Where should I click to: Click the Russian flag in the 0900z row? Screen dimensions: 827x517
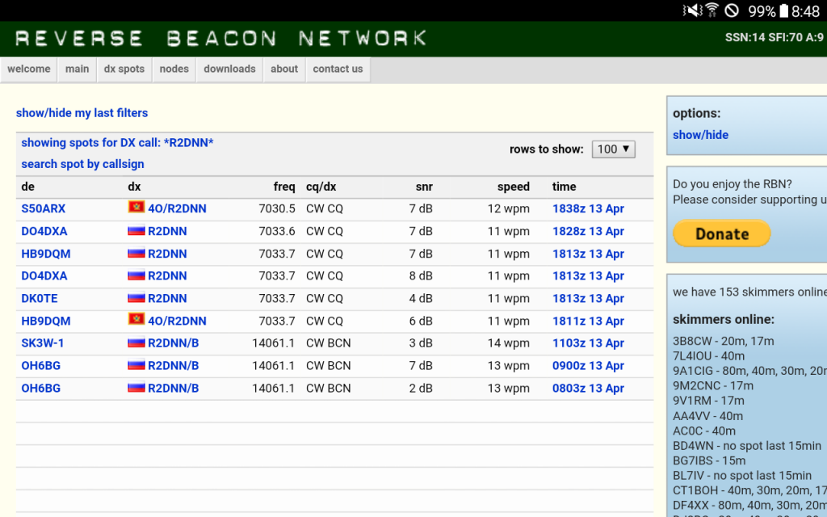pyautogui.click(x=136, y=365)
